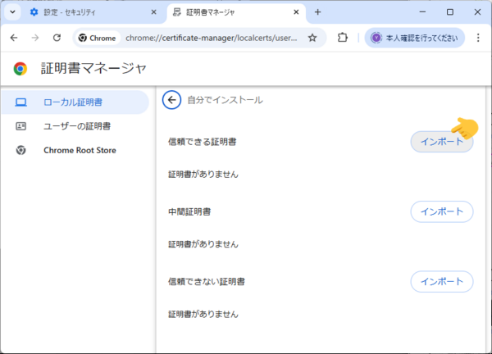The width and height of the screenshot is (492, 354).
Task: Maximize the Chrome window
Action: coord(450,12)
